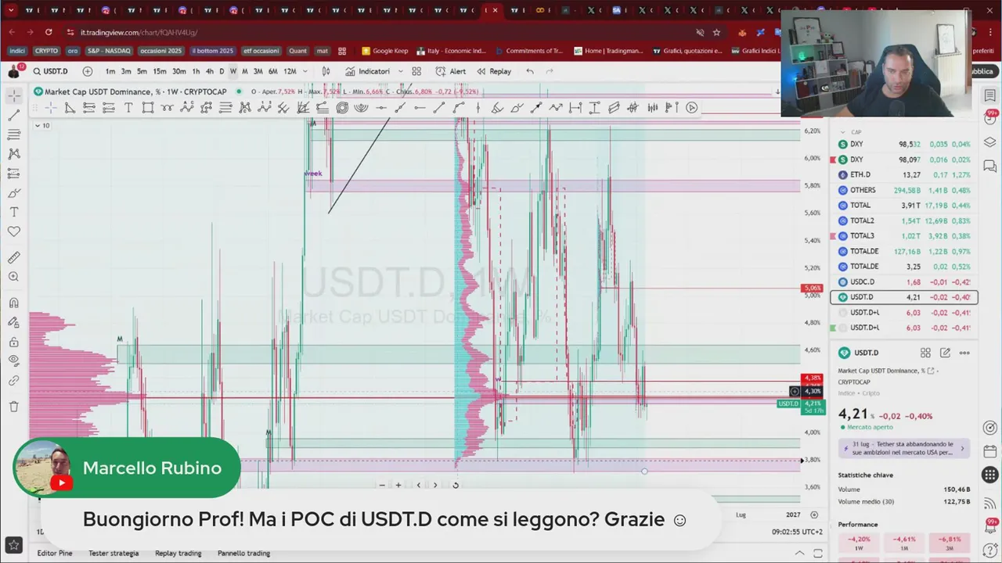Select TOTAL3 row in watchlist
1002x563 pixels.
coord(904,235)
